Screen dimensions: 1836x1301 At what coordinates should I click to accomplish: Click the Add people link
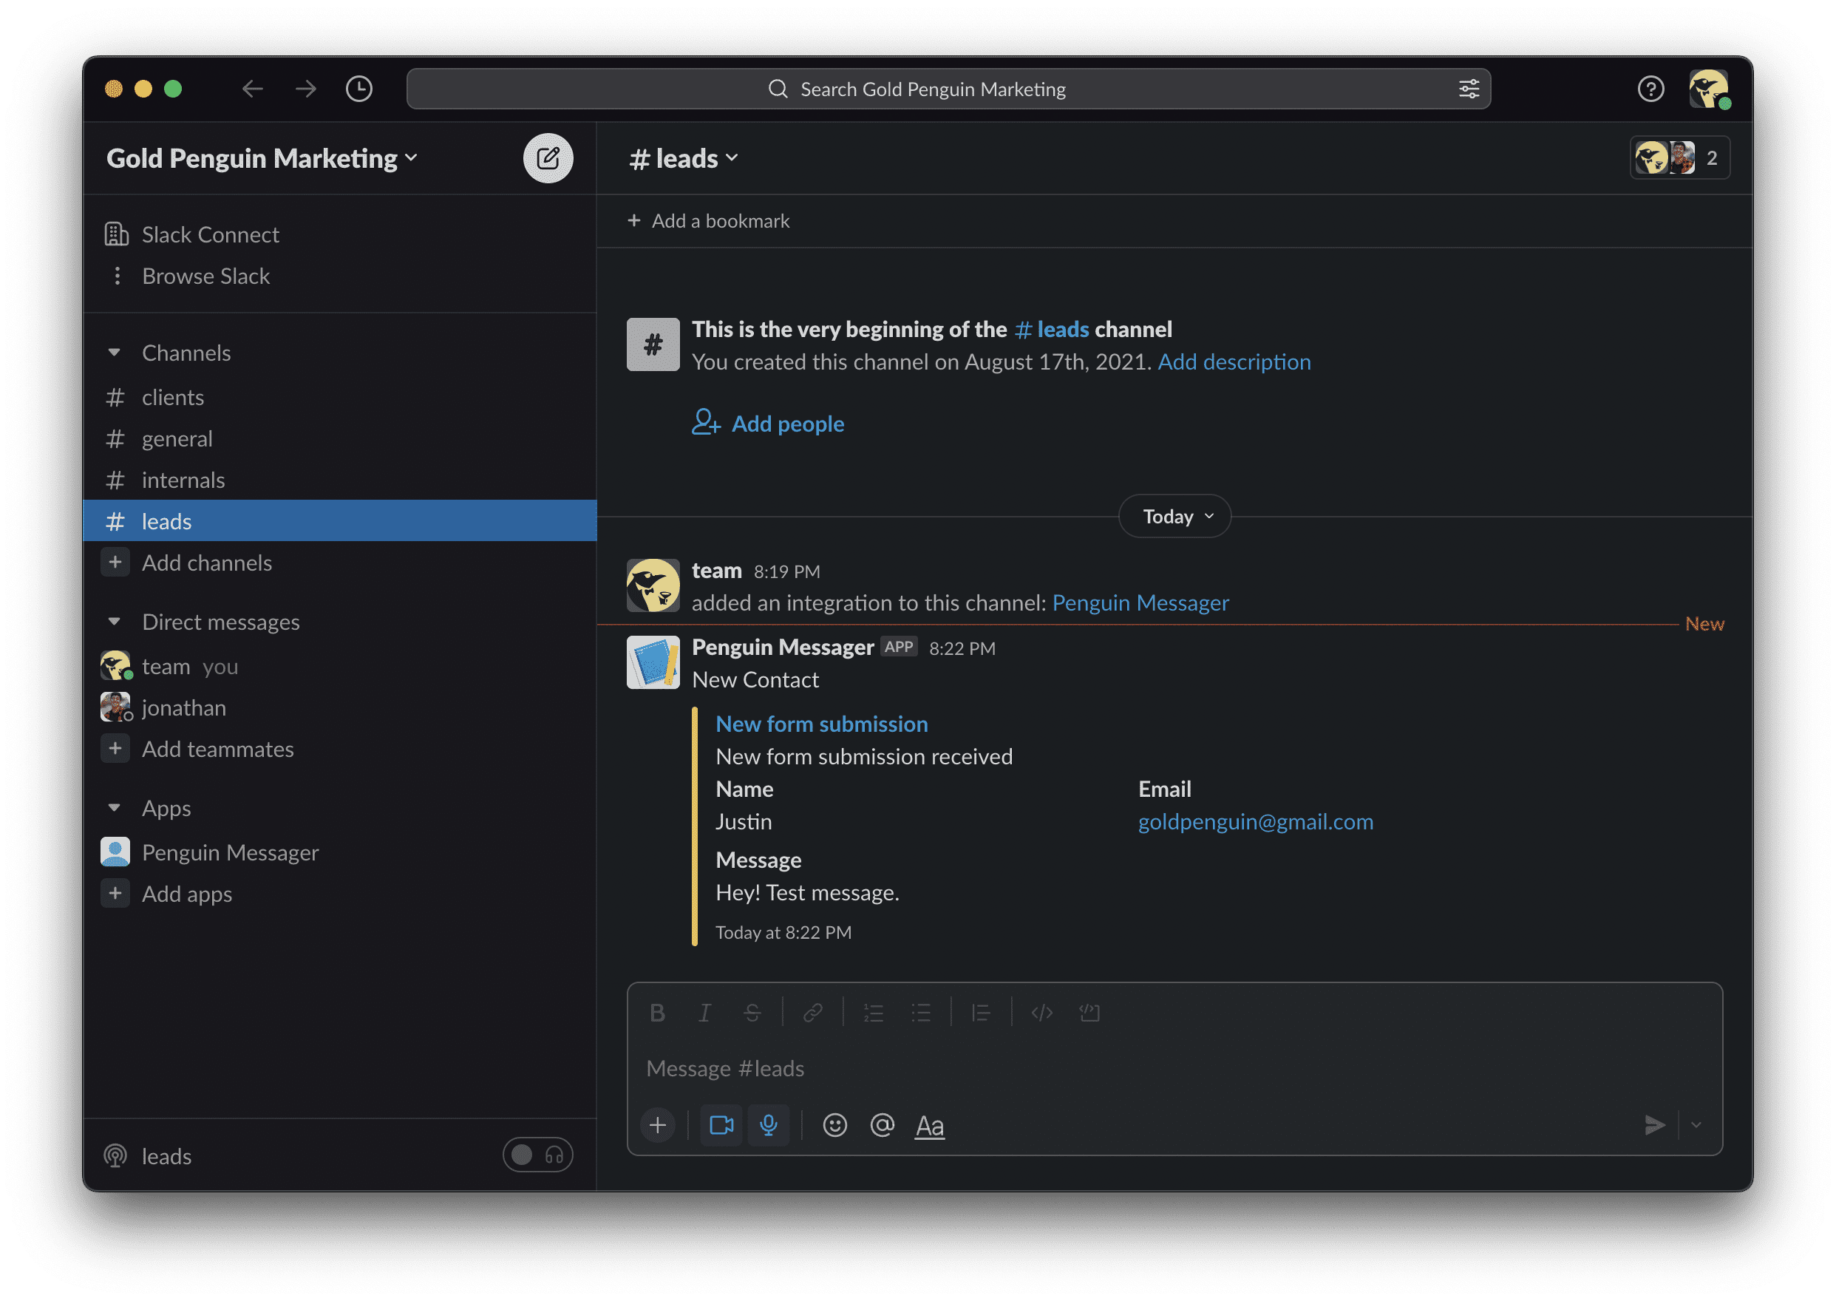click(767, 423)
